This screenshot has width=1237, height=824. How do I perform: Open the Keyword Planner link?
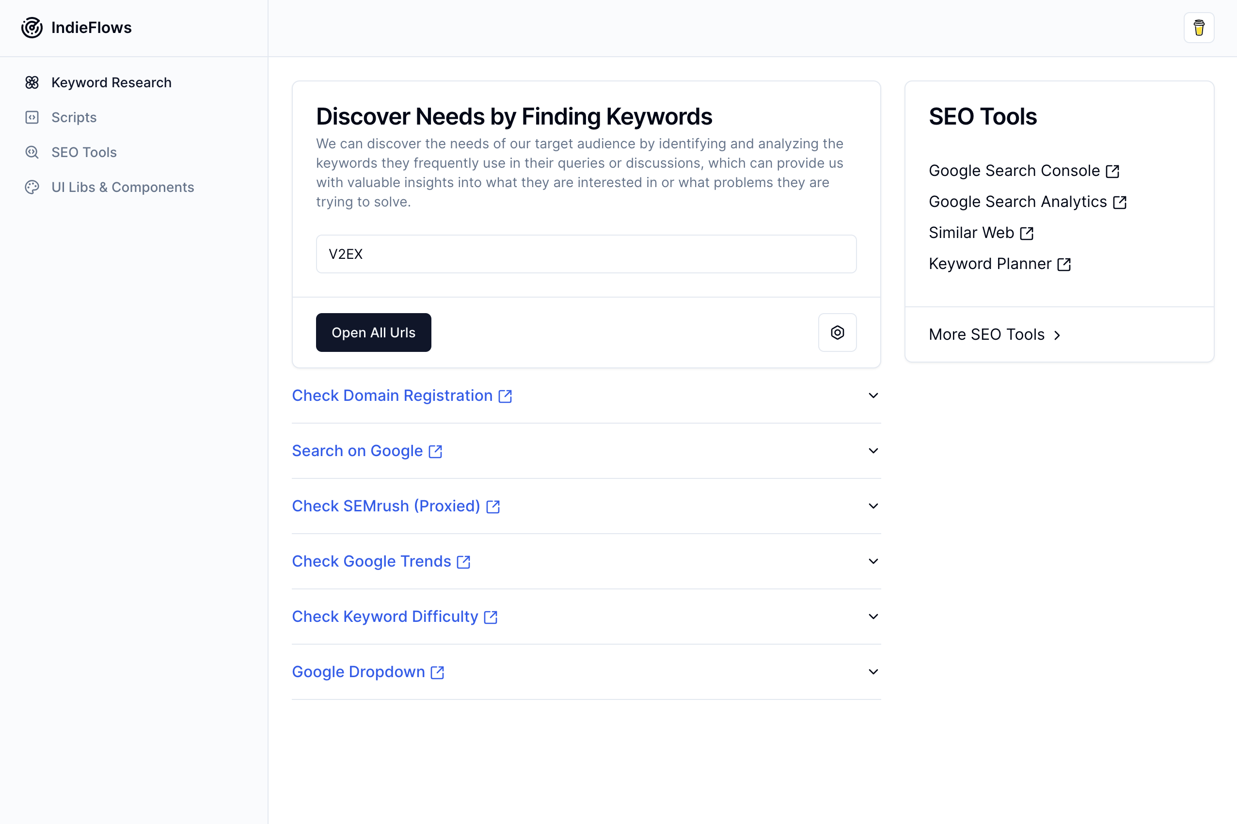tap(990, 264)
